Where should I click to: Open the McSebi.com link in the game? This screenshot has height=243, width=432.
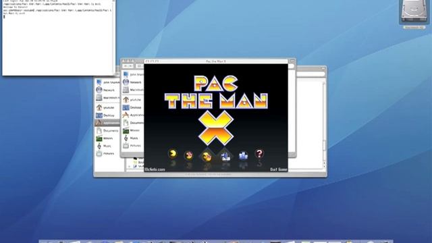click(x=155, y=169)
